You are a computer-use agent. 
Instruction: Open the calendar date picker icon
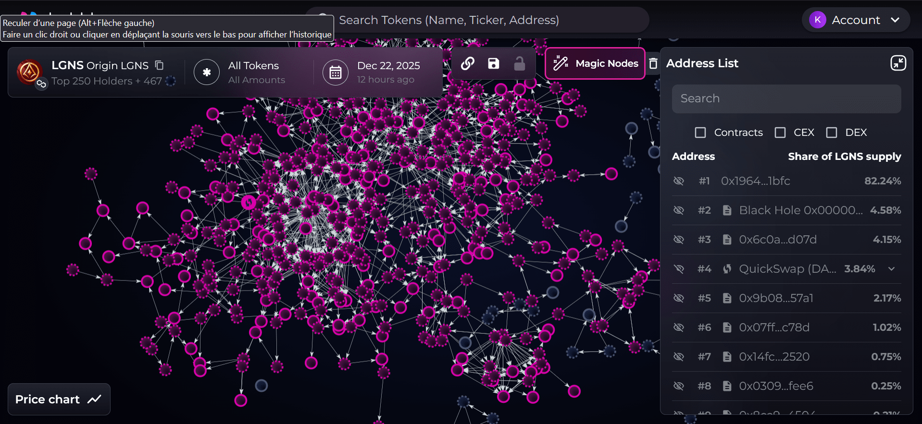click(335, 73)
